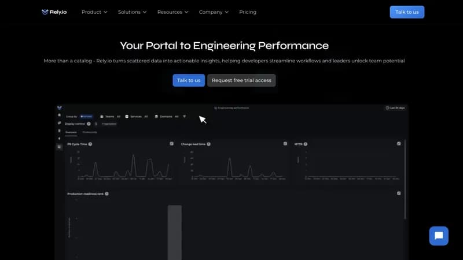
Task: Click the dashboard's Rely logo icon
Action: pos(60,108)
